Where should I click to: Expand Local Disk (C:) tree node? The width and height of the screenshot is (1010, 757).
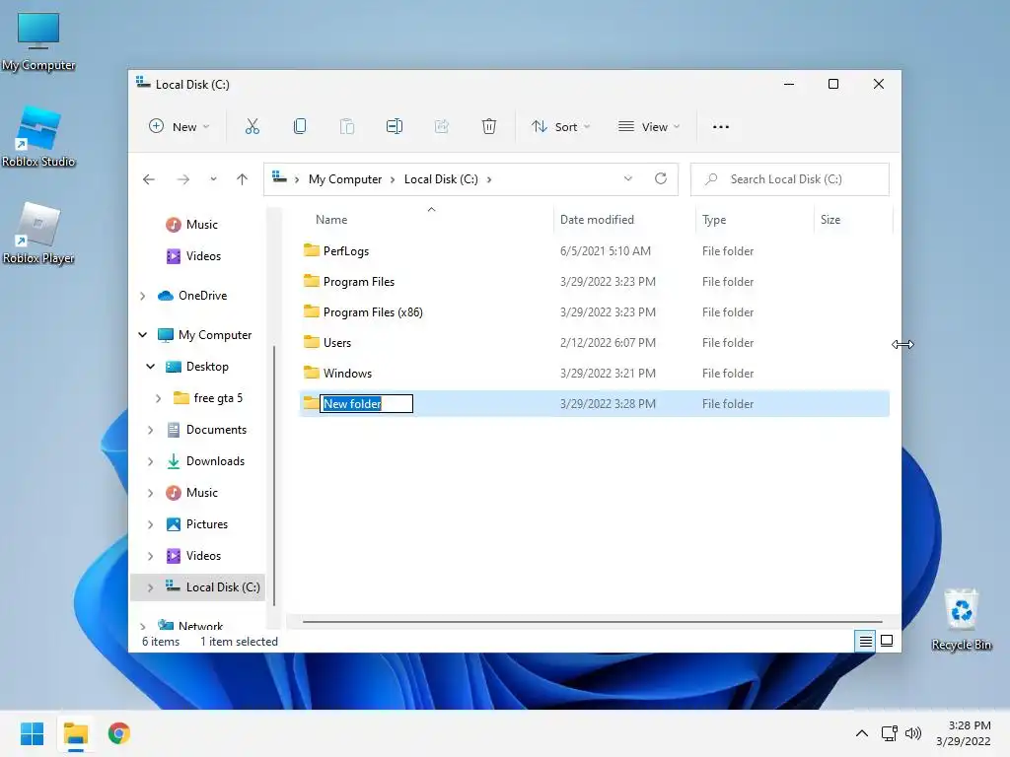(151, 587)
